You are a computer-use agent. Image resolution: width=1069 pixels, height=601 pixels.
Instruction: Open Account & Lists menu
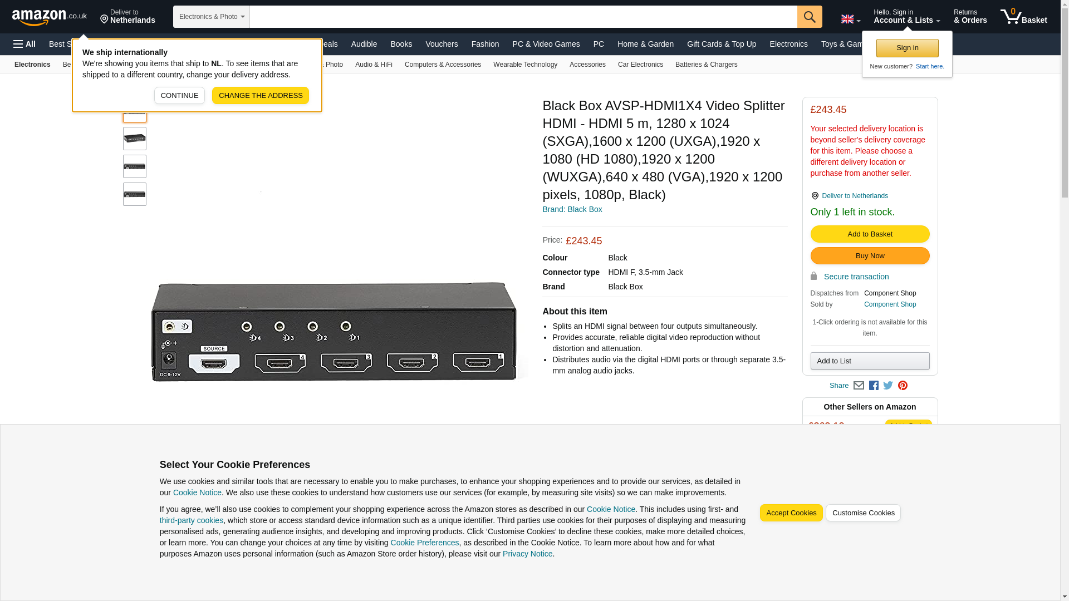pos(906,17)
